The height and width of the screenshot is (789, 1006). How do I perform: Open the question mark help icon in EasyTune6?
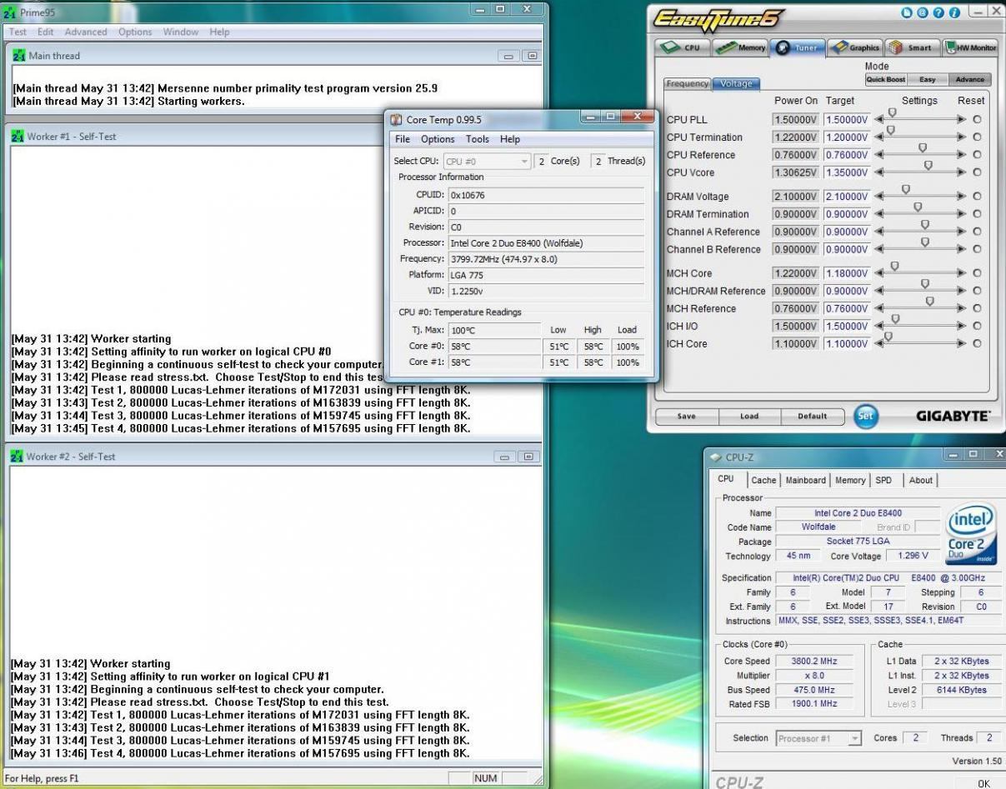938,12
